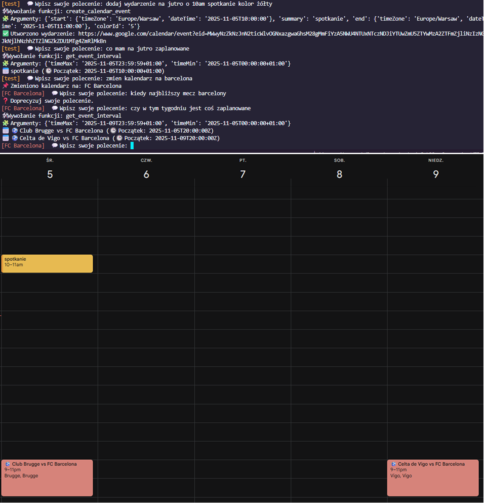Click soccer ball icon in terminal Club Brugge line

click(x=15, y=130)
